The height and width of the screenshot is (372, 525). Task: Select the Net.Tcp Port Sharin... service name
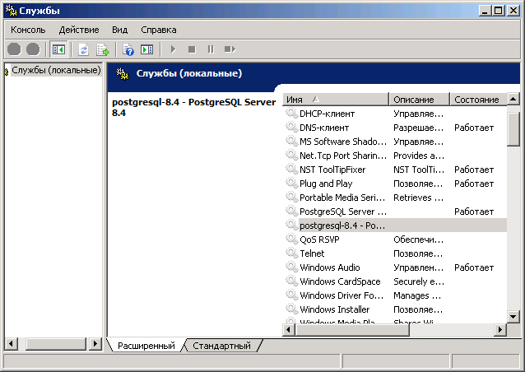(343, 156)
